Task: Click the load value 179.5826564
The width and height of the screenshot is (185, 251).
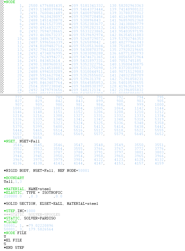Action: (x=41, y=229)
